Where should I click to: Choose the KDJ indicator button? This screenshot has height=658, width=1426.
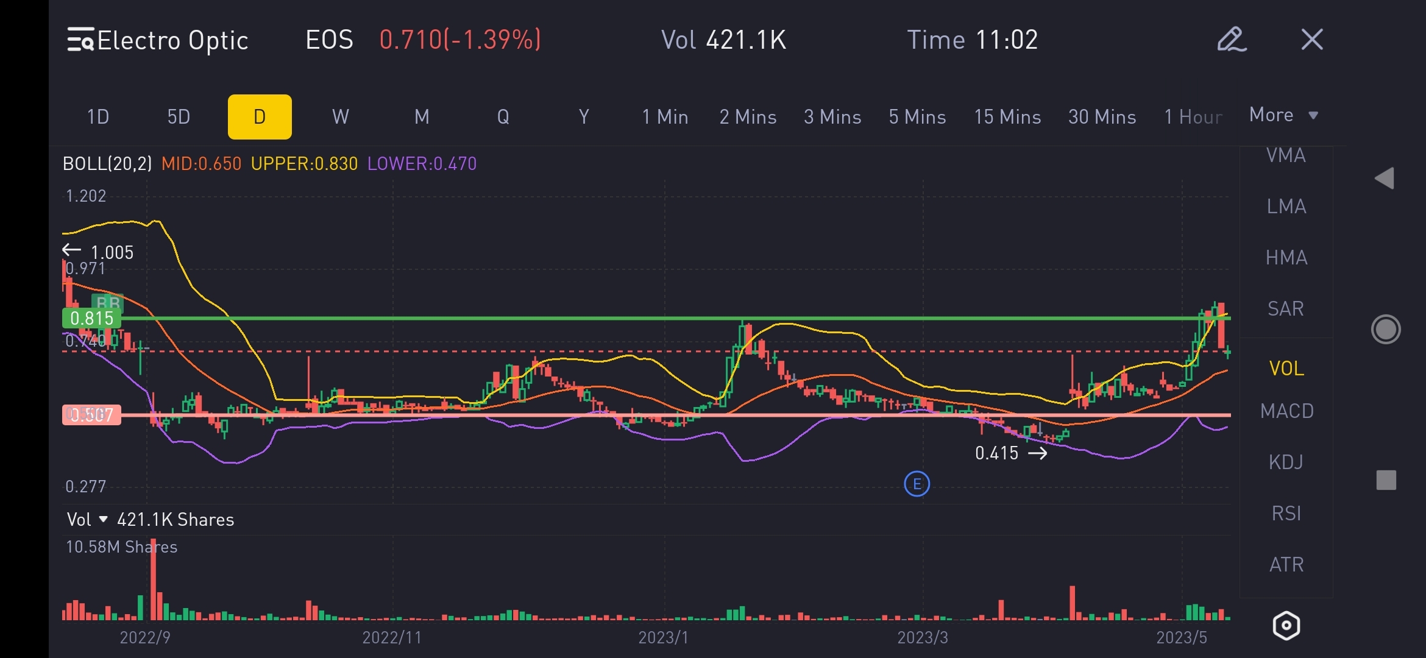[1286, 462]
